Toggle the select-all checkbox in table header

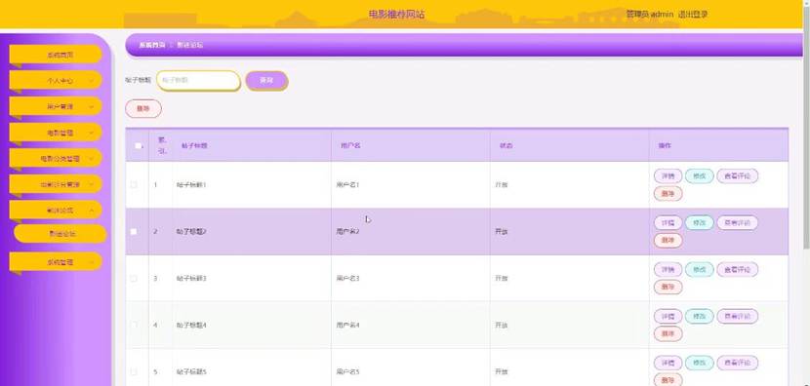point(138,145)
